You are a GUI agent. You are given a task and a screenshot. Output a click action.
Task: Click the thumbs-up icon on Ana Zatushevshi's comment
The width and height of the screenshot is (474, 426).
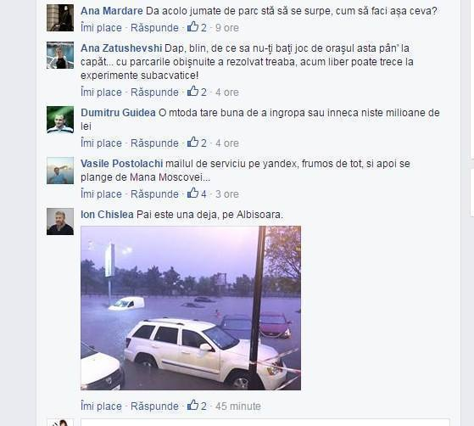(192, 91)
